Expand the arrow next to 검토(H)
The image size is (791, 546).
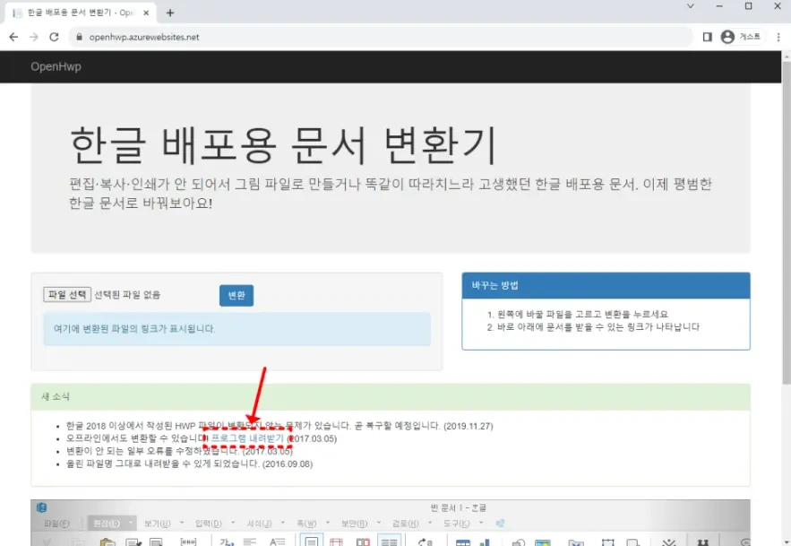(x=430, y=523)
